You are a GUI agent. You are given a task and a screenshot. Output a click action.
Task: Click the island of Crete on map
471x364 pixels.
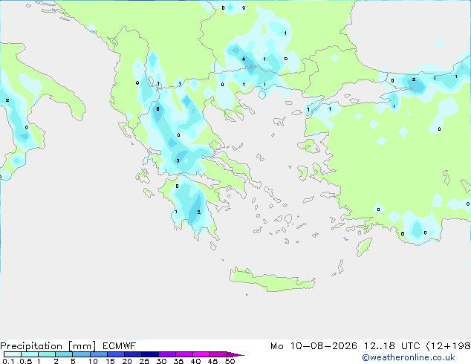coord(272,280)
